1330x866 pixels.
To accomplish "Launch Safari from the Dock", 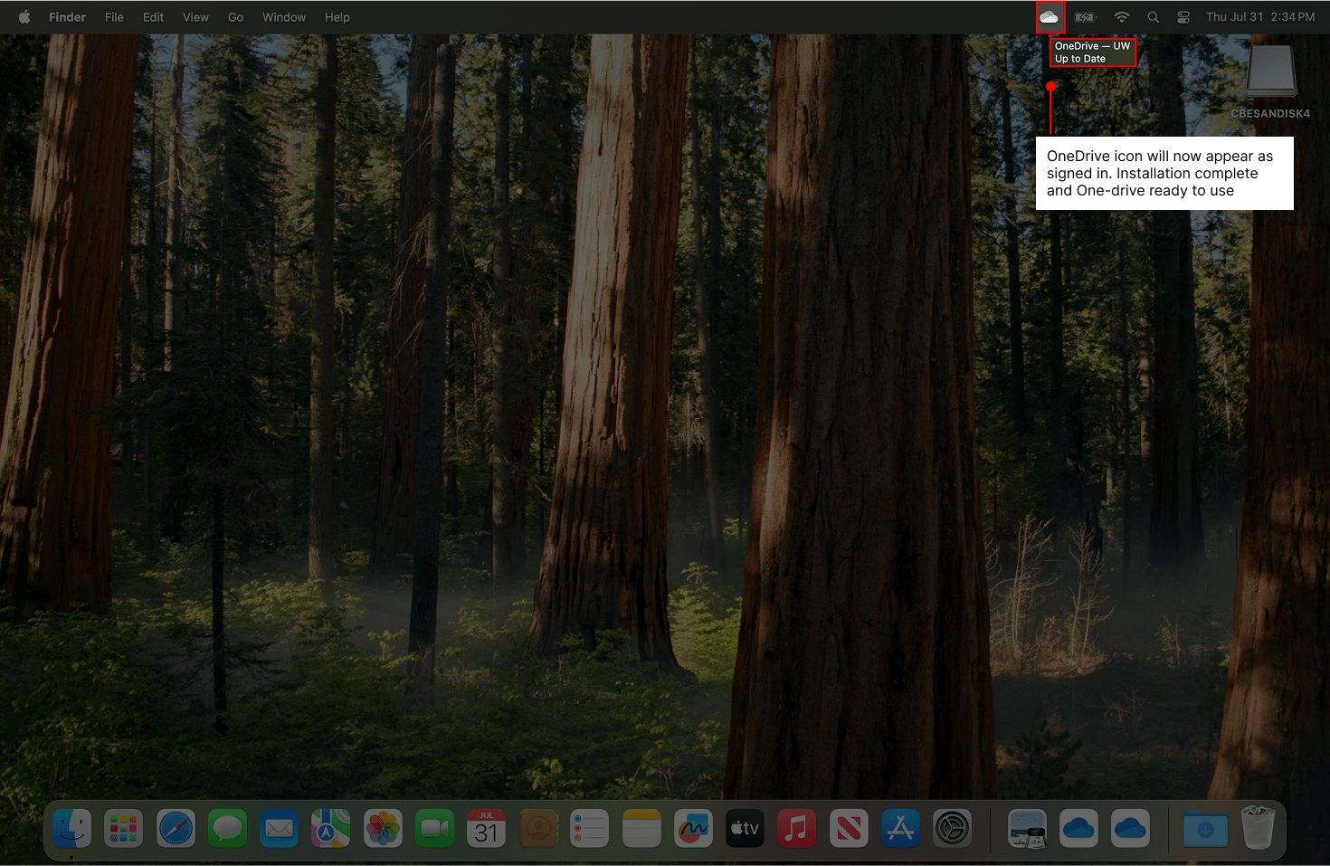I will click(176, 828).
